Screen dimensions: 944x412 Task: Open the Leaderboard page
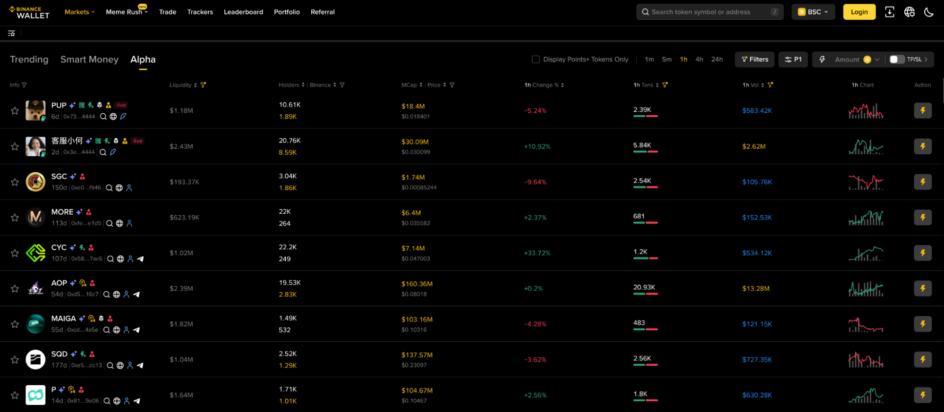(243, 12)
